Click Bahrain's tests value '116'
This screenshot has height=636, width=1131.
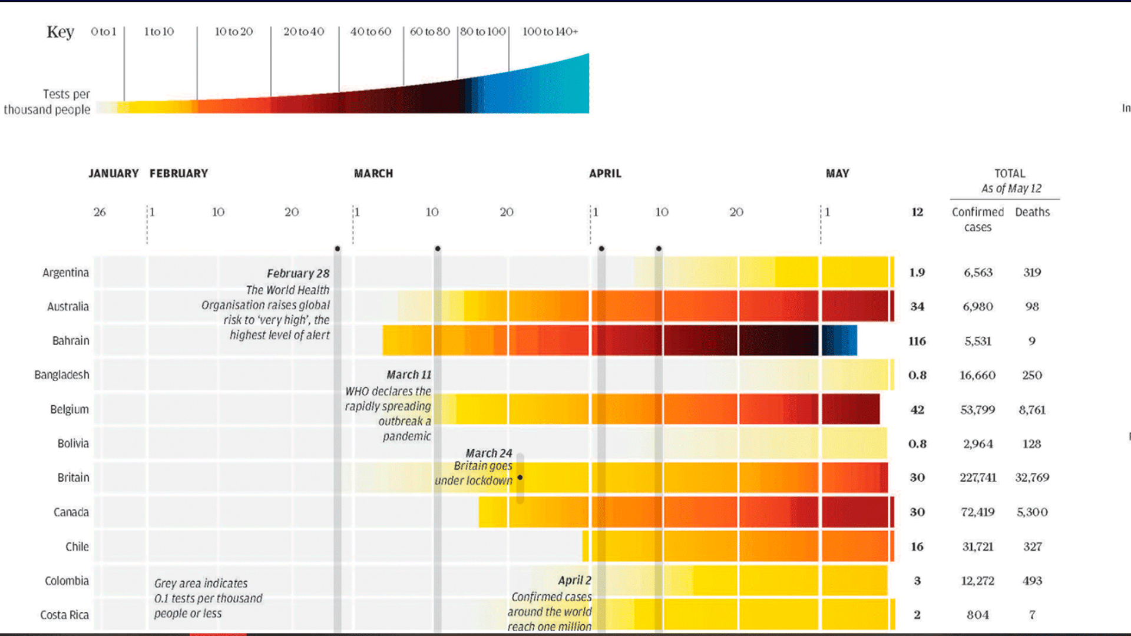917,341
